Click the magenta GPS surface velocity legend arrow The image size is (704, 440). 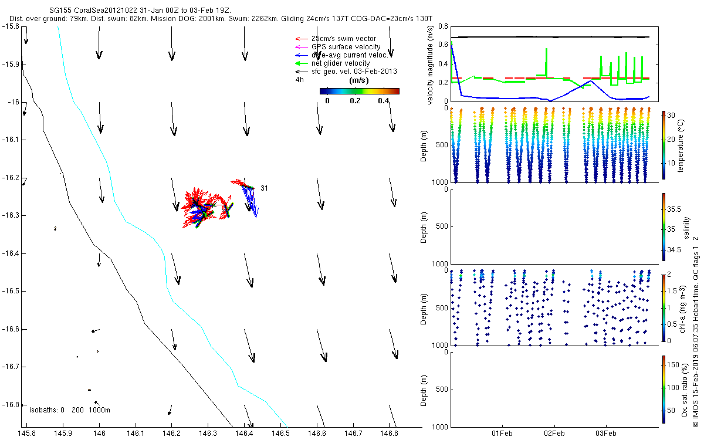tap(302, 47)
